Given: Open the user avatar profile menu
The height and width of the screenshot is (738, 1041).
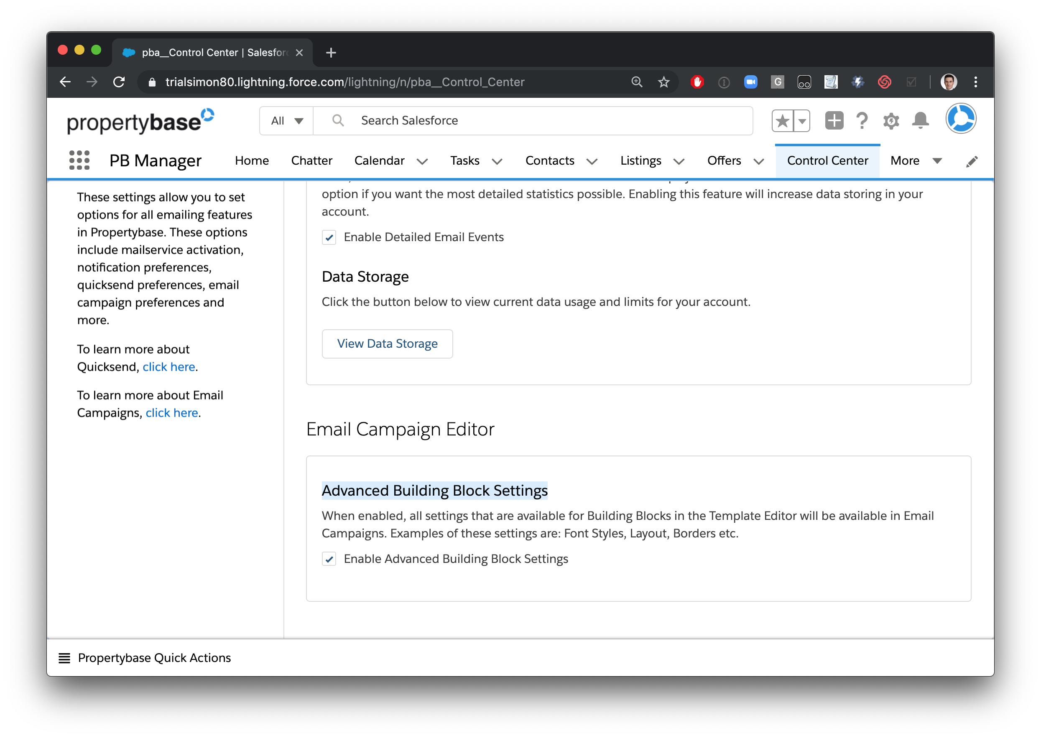Looking at the screenshot, I should (x=961, y=118).
